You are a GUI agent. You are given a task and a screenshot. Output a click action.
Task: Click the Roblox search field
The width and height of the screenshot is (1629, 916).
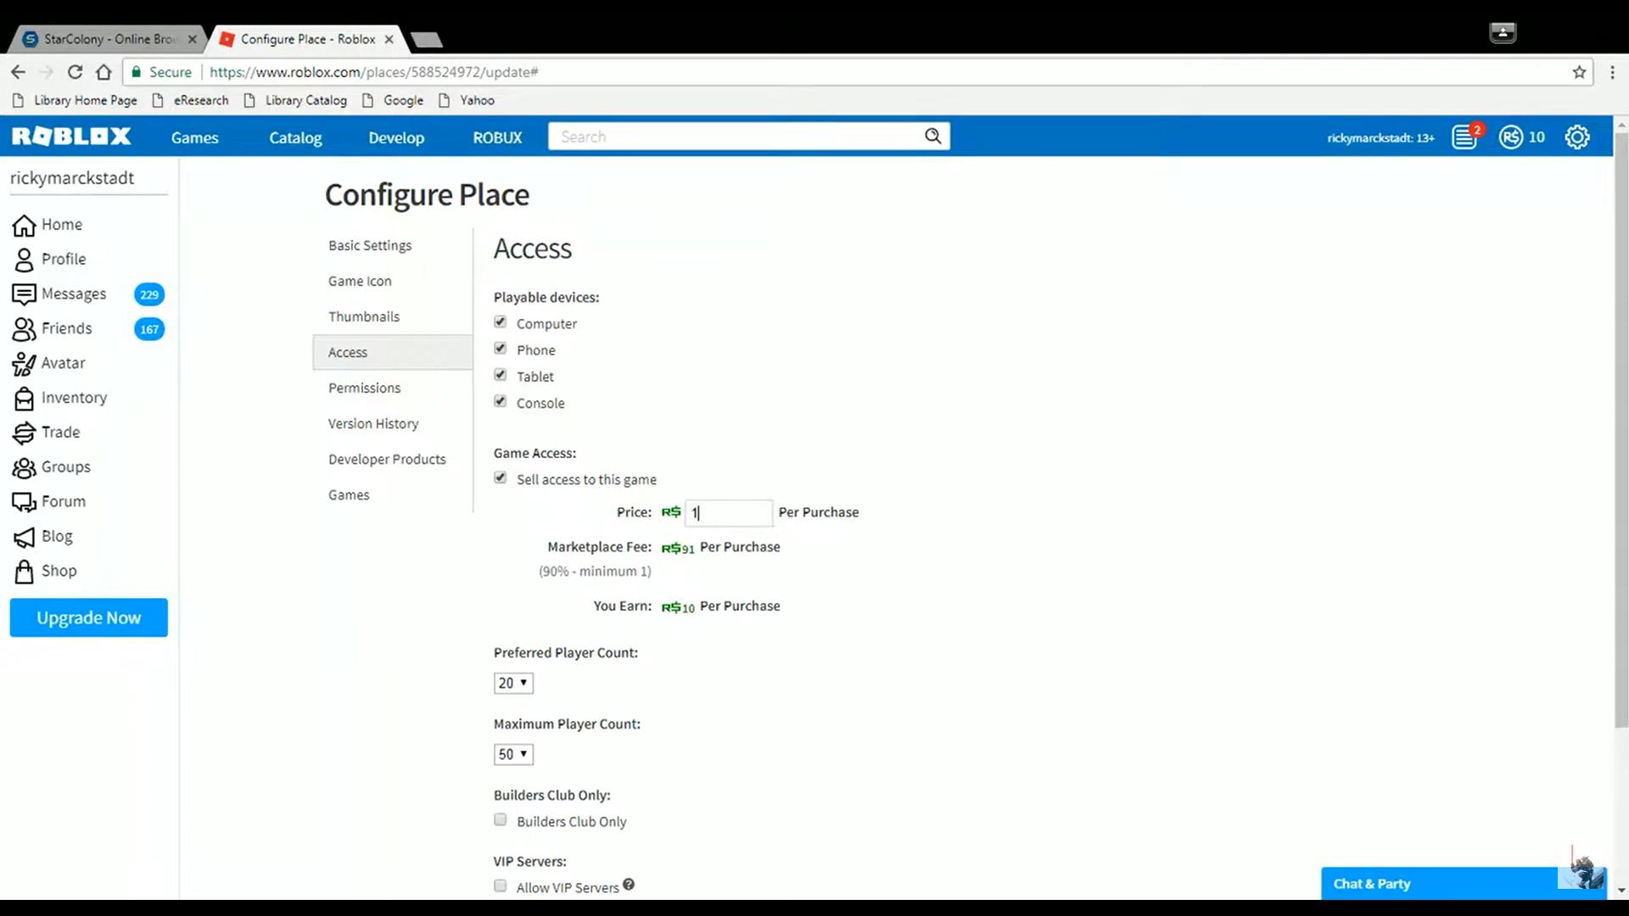click(736, 137)
